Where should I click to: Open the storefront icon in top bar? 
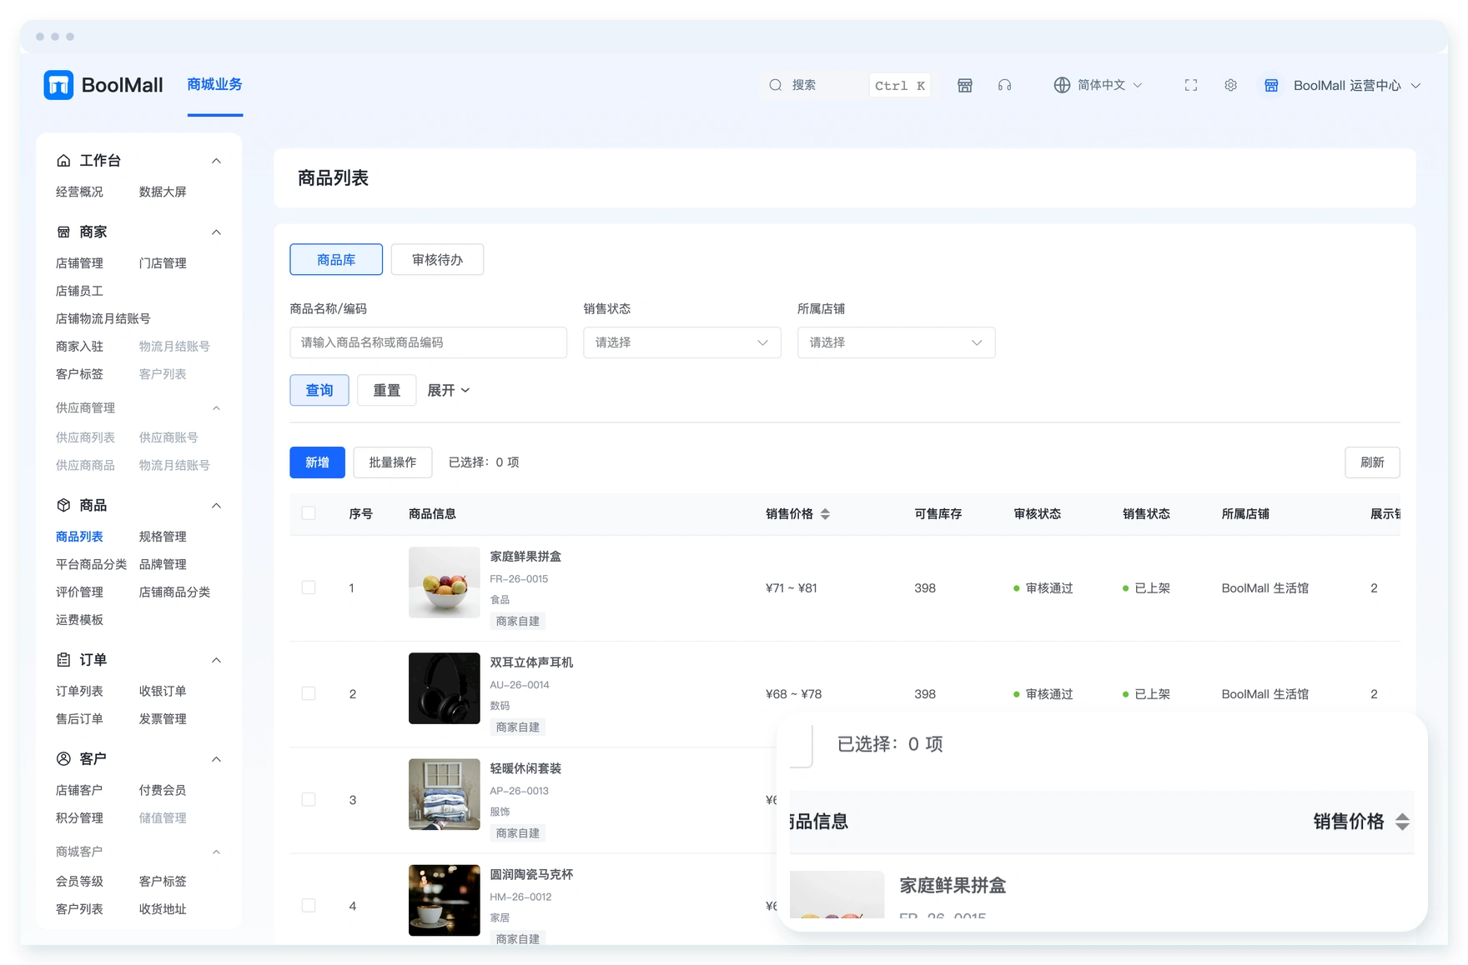[x=965, y=85]
